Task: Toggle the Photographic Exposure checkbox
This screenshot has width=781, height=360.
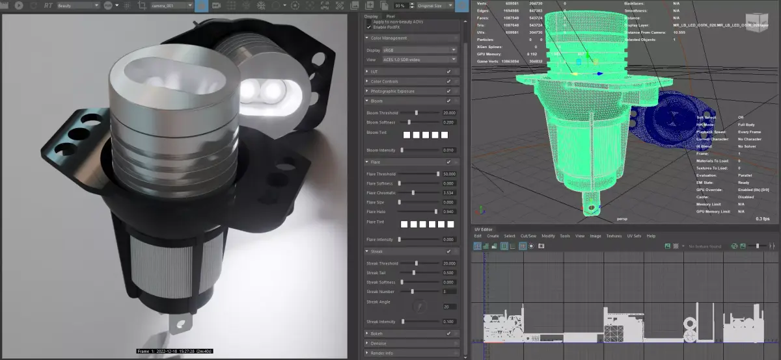Action: click(x=448, y=91)
